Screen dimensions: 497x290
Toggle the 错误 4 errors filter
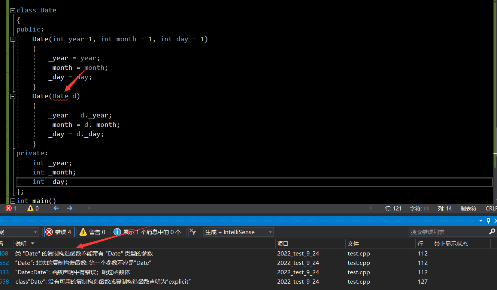click(x=59, y=232)
